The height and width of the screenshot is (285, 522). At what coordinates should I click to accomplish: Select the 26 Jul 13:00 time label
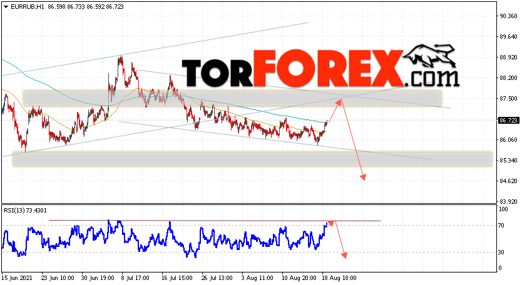pos(217,278)
